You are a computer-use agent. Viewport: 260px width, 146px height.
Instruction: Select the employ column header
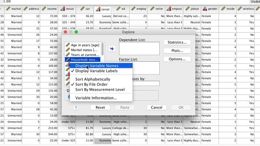coord(139,9)
